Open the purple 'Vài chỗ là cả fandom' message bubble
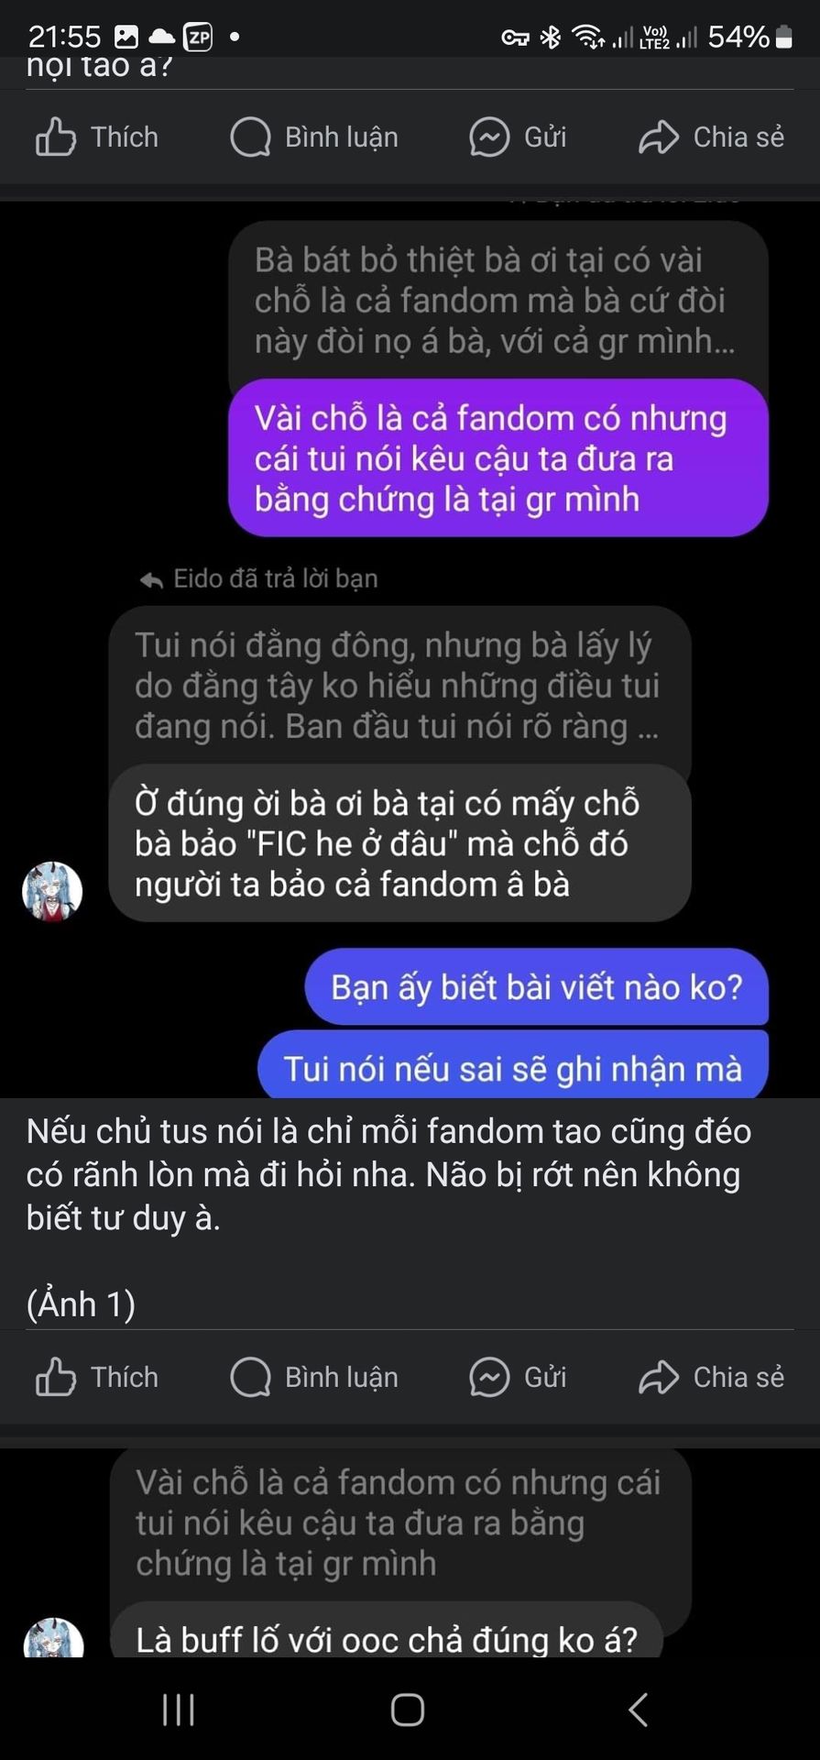 pos(498,458)
